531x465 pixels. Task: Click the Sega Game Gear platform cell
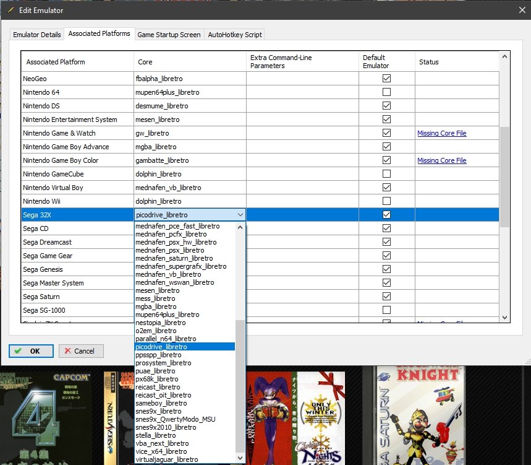(x=77, y=255)
